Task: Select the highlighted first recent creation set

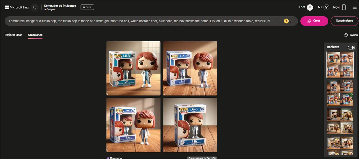Action: point(340,65)
